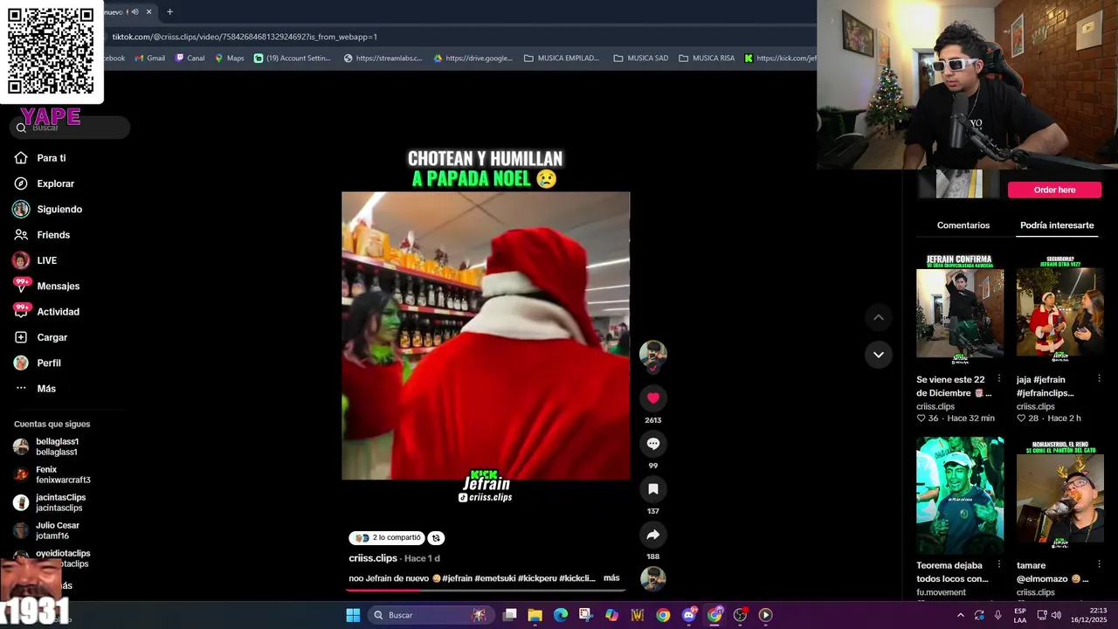Open the Teorema dejaba suggested video
Image resolution: width=1118 pixels, height=629 pixels.
960,495
